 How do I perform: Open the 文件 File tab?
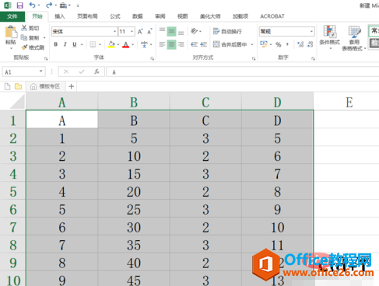(12, 16)
